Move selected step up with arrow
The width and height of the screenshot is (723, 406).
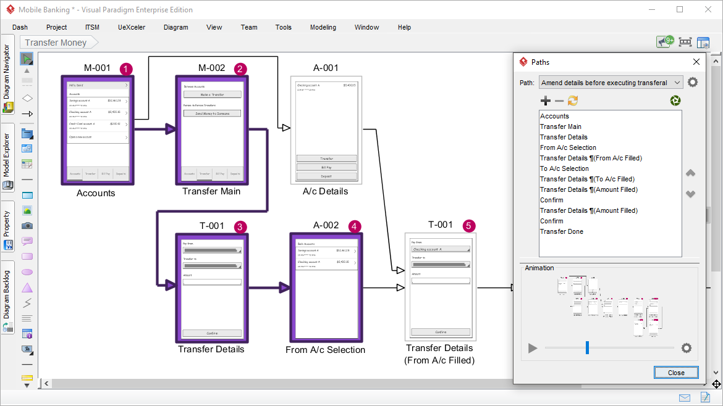click(691, 173)
